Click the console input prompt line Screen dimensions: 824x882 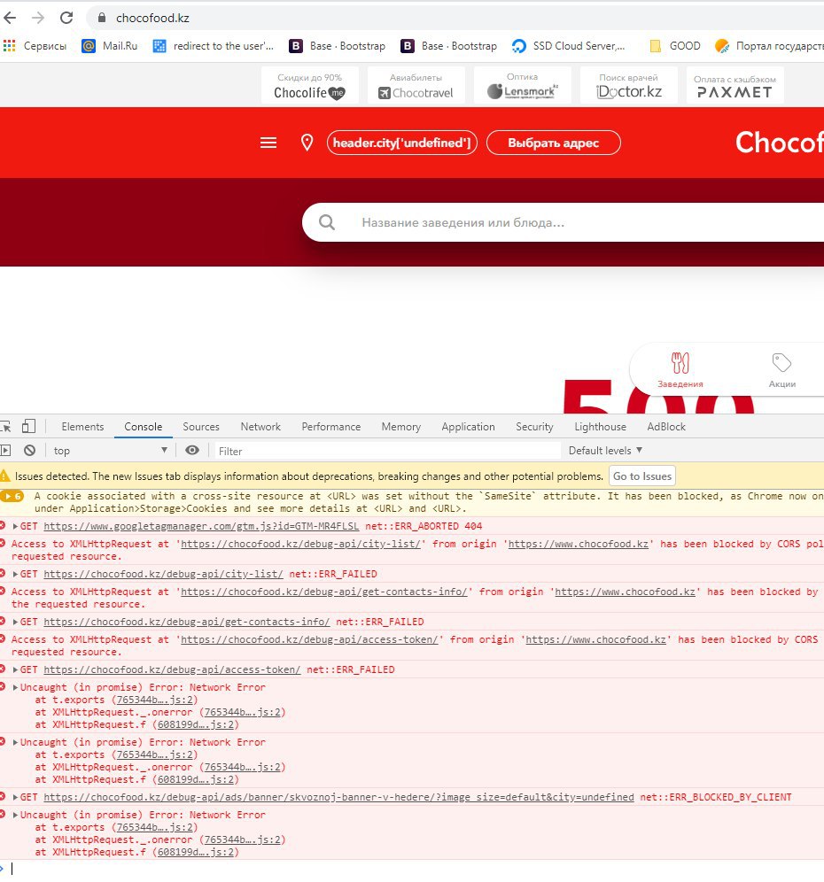pyautogui.click(x=412, y=869)
